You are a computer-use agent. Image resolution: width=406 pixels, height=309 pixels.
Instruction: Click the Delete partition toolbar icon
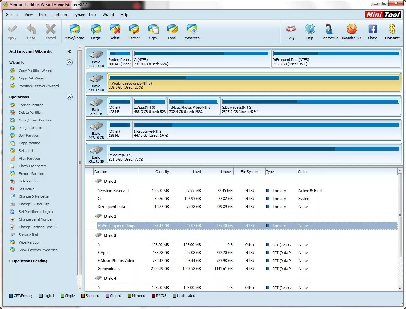tap(115, 29)
